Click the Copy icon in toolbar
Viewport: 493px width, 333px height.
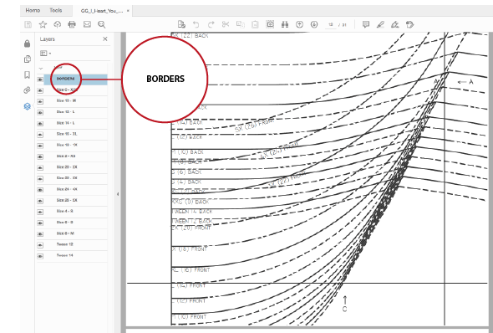241,24
